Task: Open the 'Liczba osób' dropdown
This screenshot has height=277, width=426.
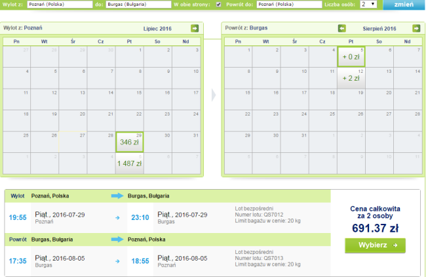Action: coord(368,4)
